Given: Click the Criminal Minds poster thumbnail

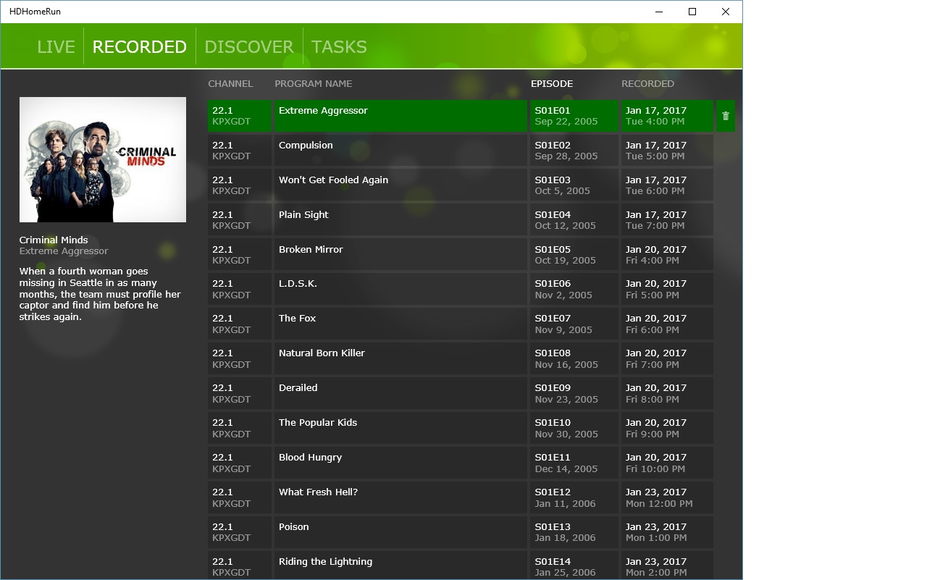Looking at the screenshot, I should pos(103,159).
